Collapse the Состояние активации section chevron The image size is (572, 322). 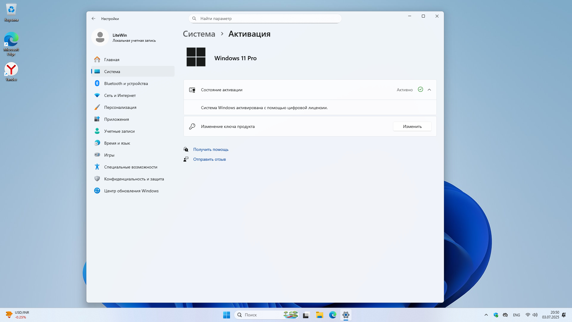[429, 90]
